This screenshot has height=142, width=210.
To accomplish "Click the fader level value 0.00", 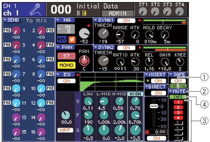I will point(158,132).
